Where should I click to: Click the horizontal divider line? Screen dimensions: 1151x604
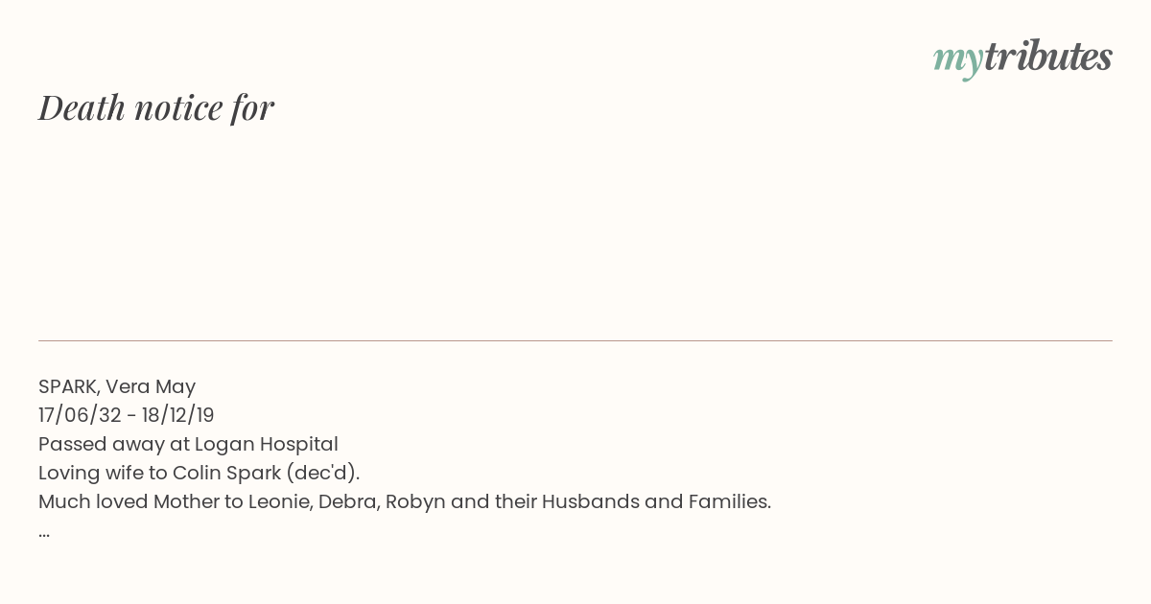click(575, 340)
